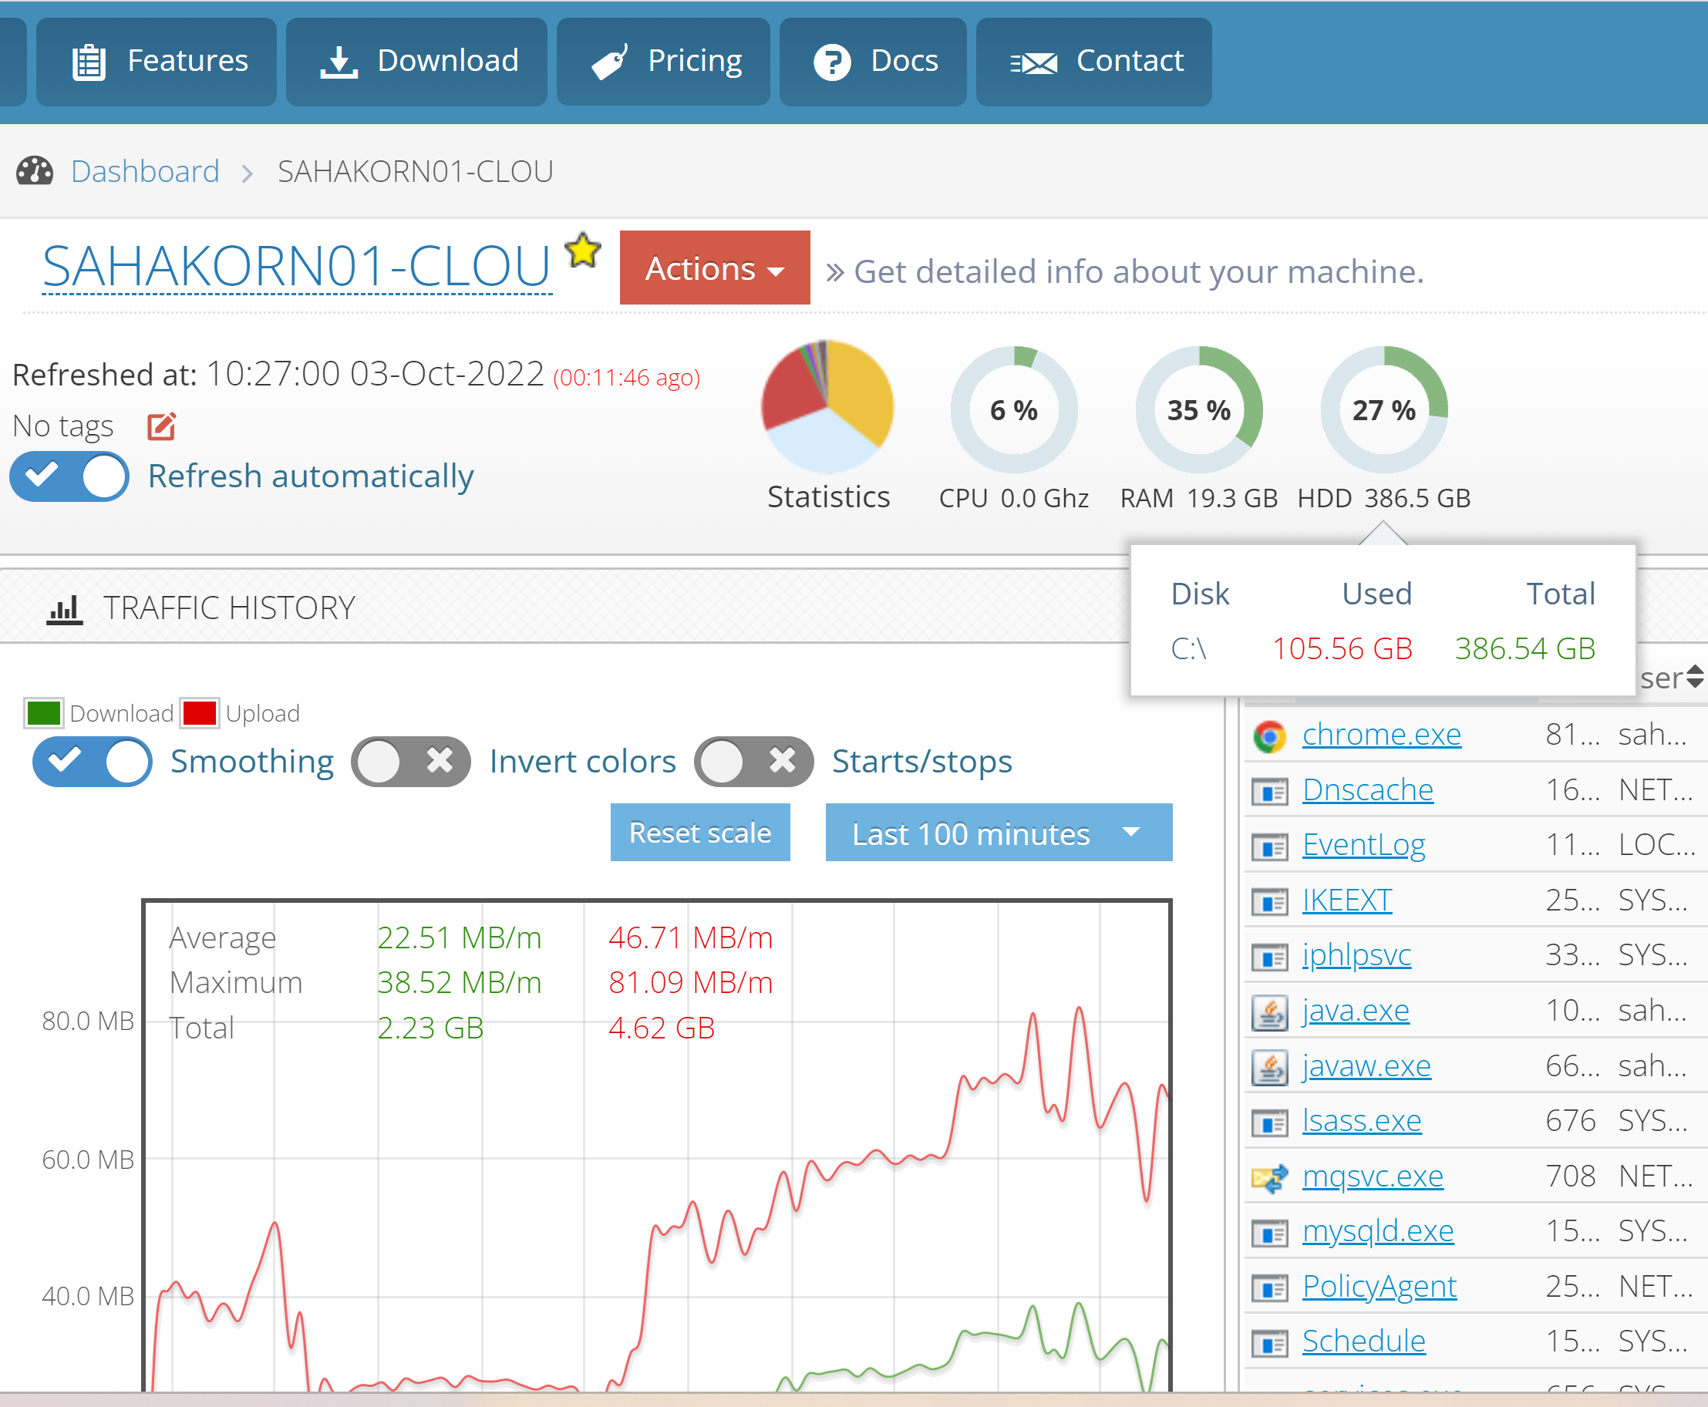The width and height of the screenshot is (1708, 1407).
Task: Enable the Starts/stops toggle
Action: click(x=753, y=762)
